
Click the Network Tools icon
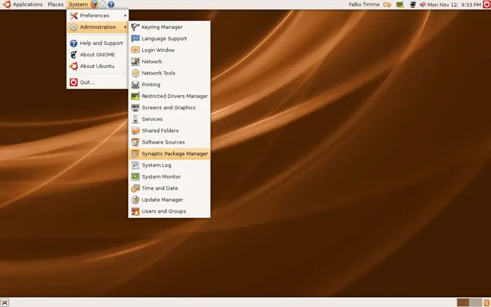click(135, 73)
